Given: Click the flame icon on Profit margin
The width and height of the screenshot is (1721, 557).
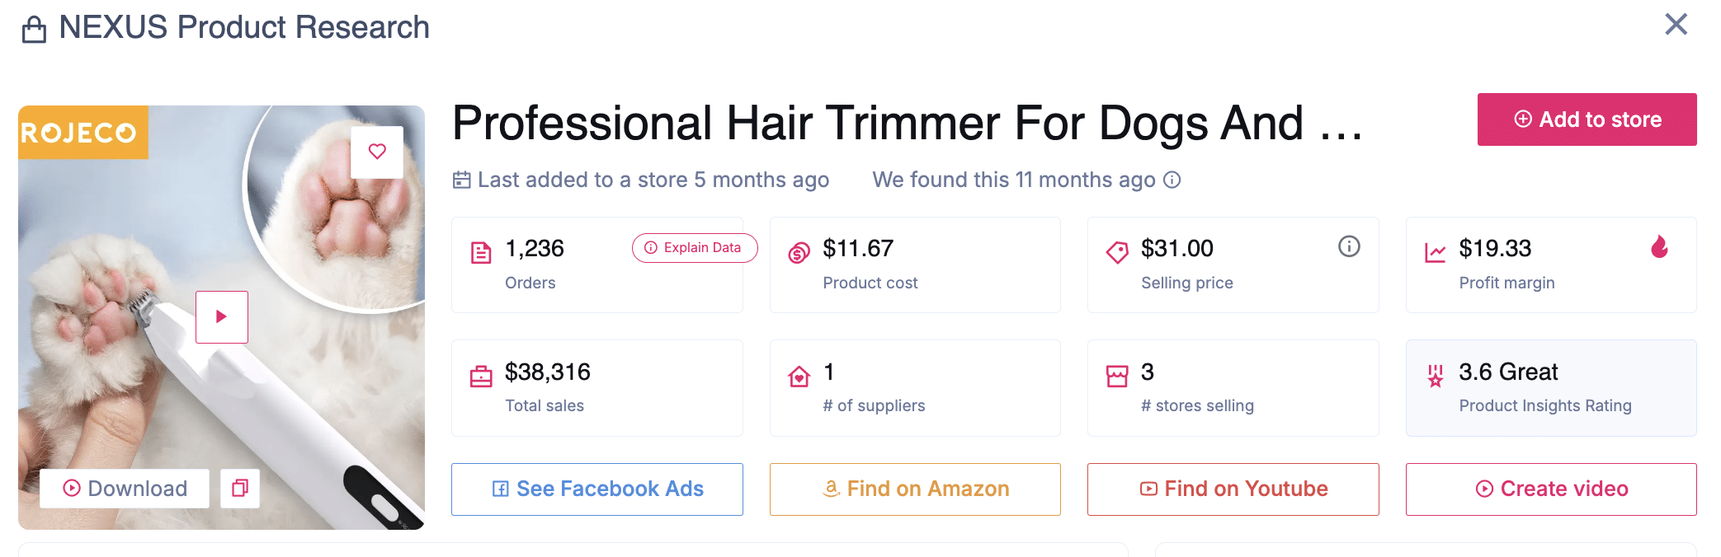Looking at the screenshot, I should click(x=1659, y=246).
